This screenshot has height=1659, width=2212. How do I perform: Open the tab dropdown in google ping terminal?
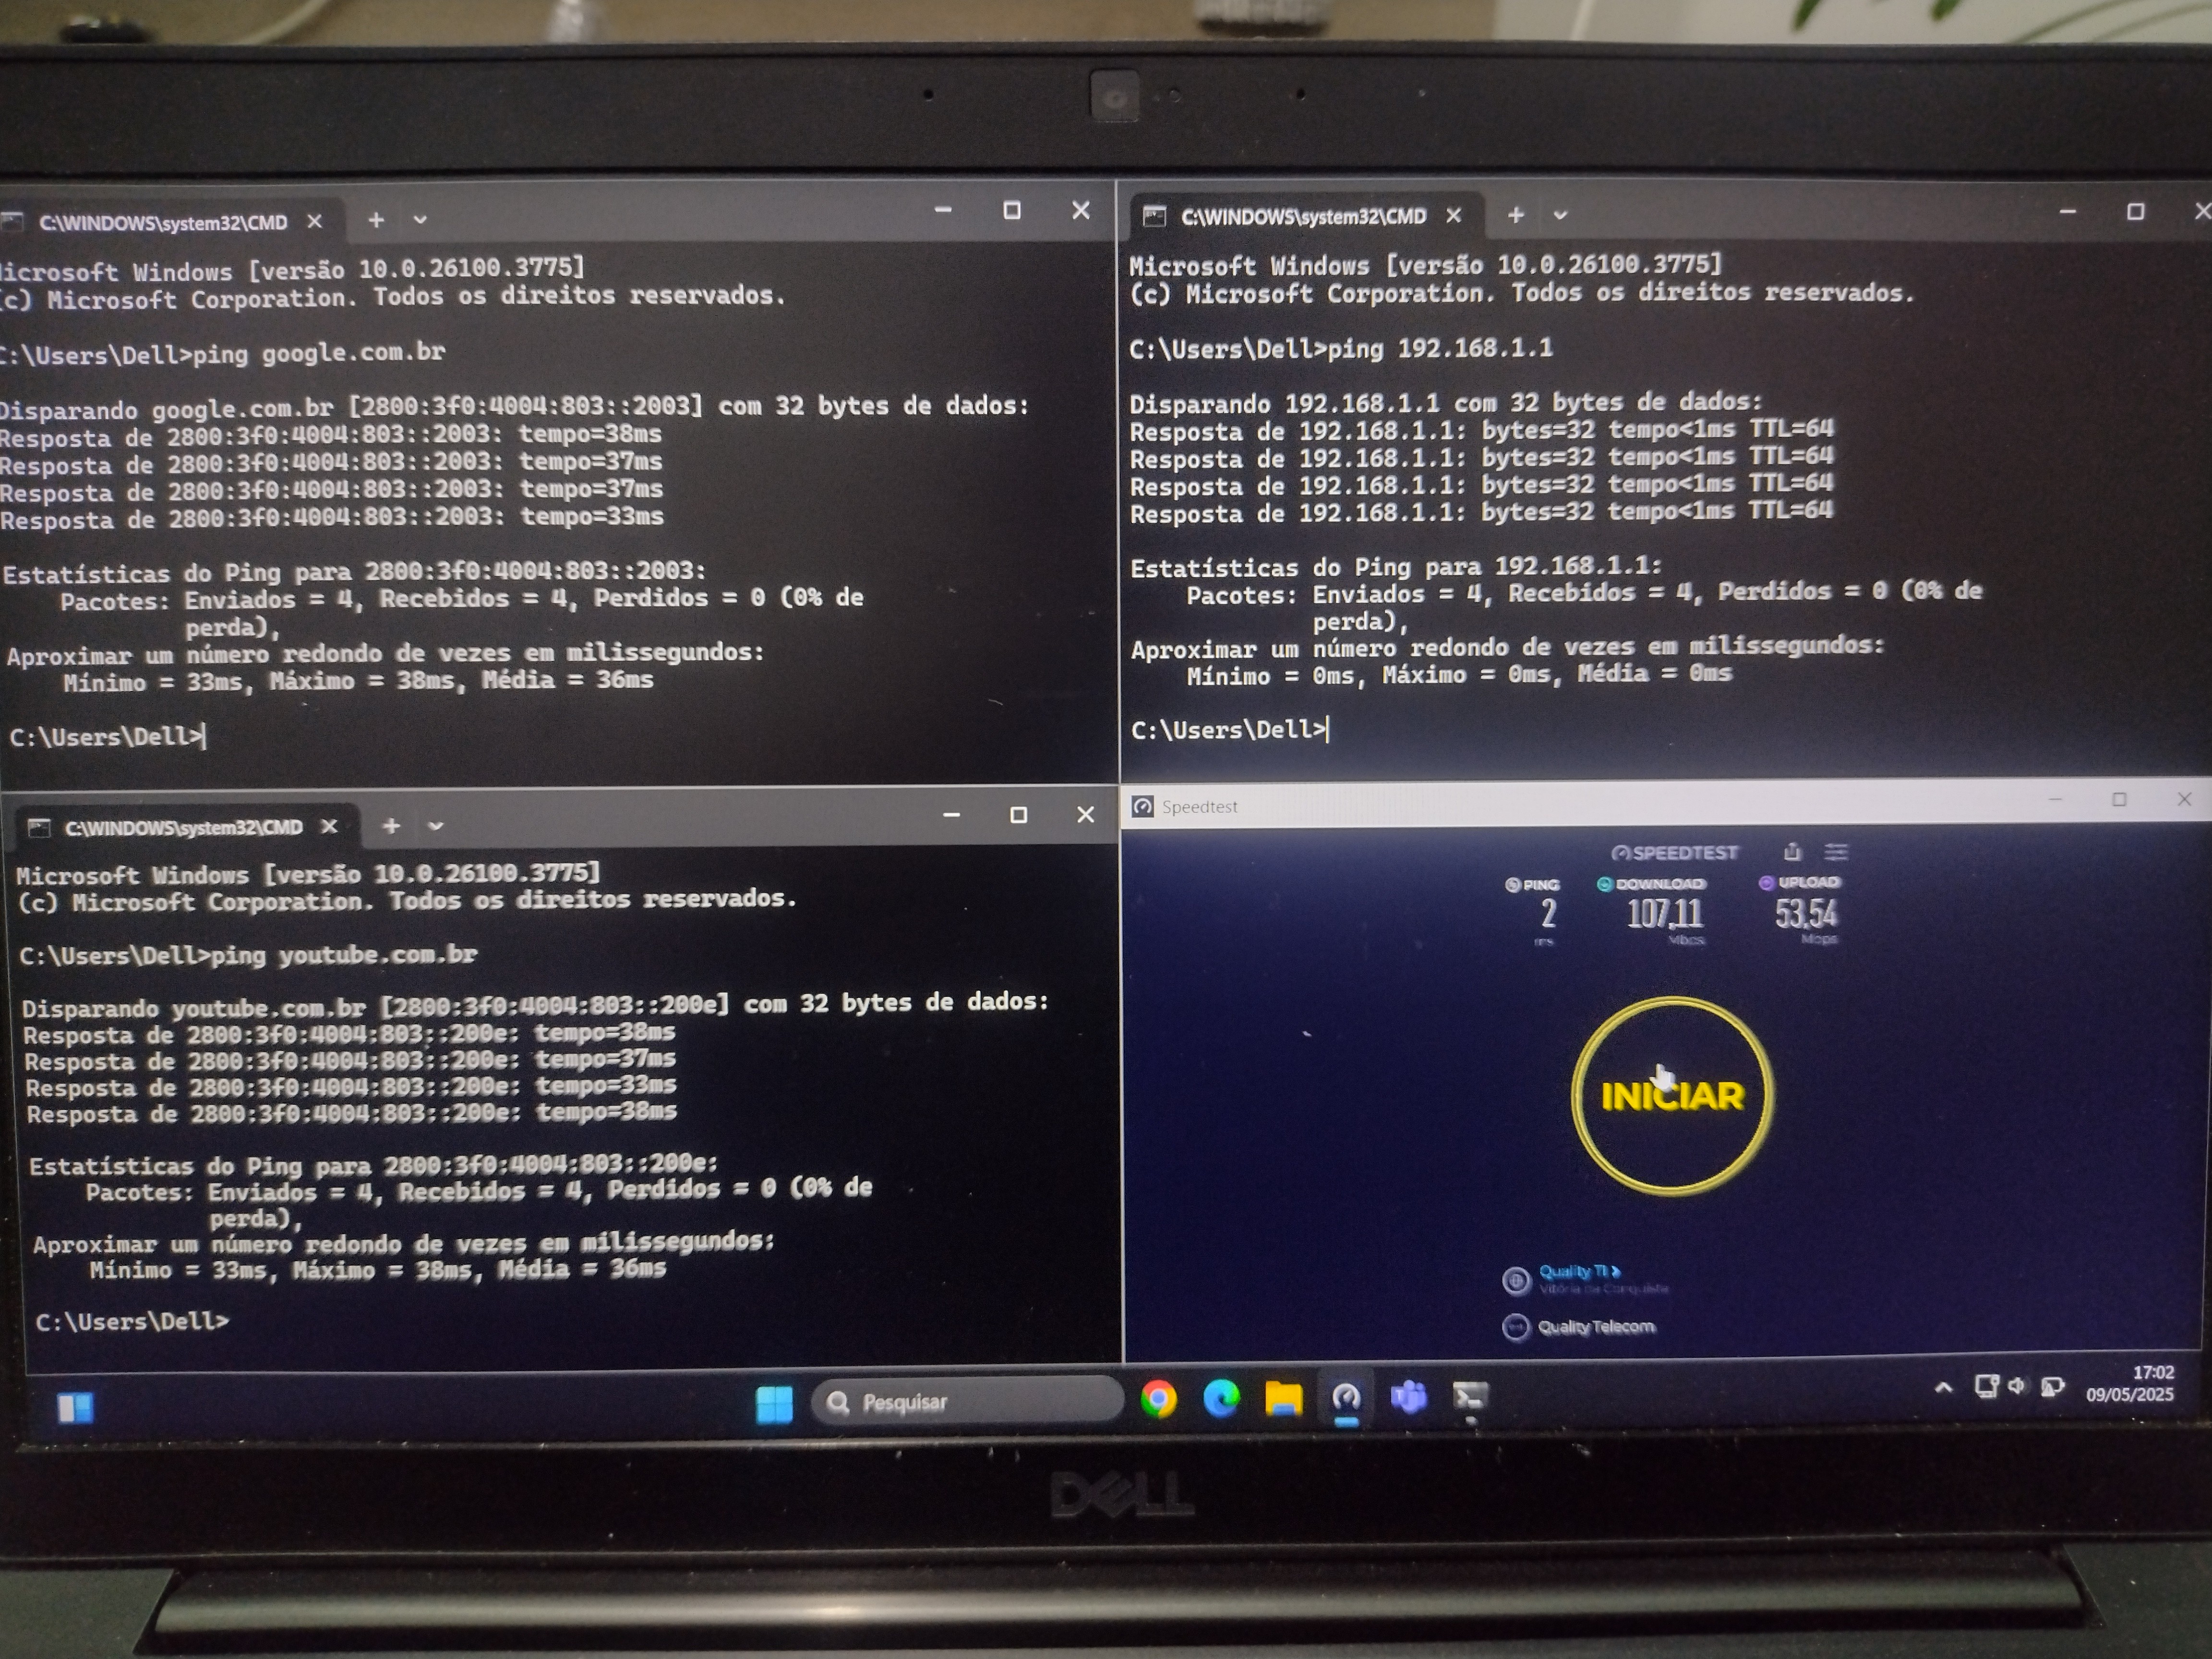[420, 220]
